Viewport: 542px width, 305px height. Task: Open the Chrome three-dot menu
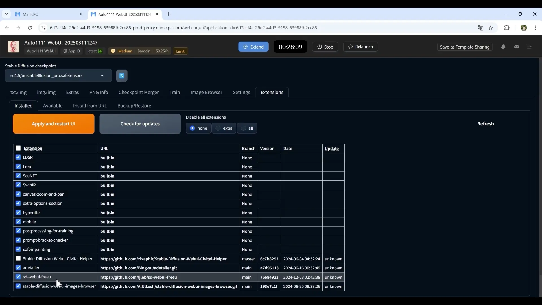(x=535, y=28)
